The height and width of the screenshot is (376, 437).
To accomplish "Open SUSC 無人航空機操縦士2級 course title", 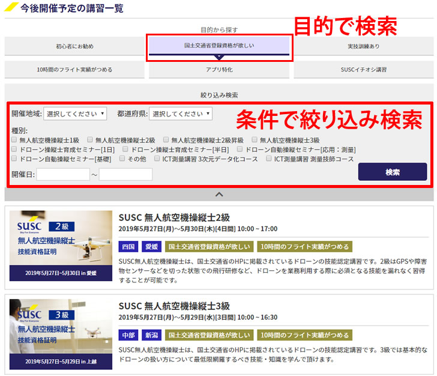I will point(174,217).
